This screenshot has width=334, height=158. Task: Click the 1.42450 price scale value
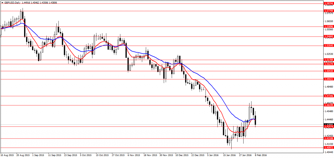click(329, 136)
